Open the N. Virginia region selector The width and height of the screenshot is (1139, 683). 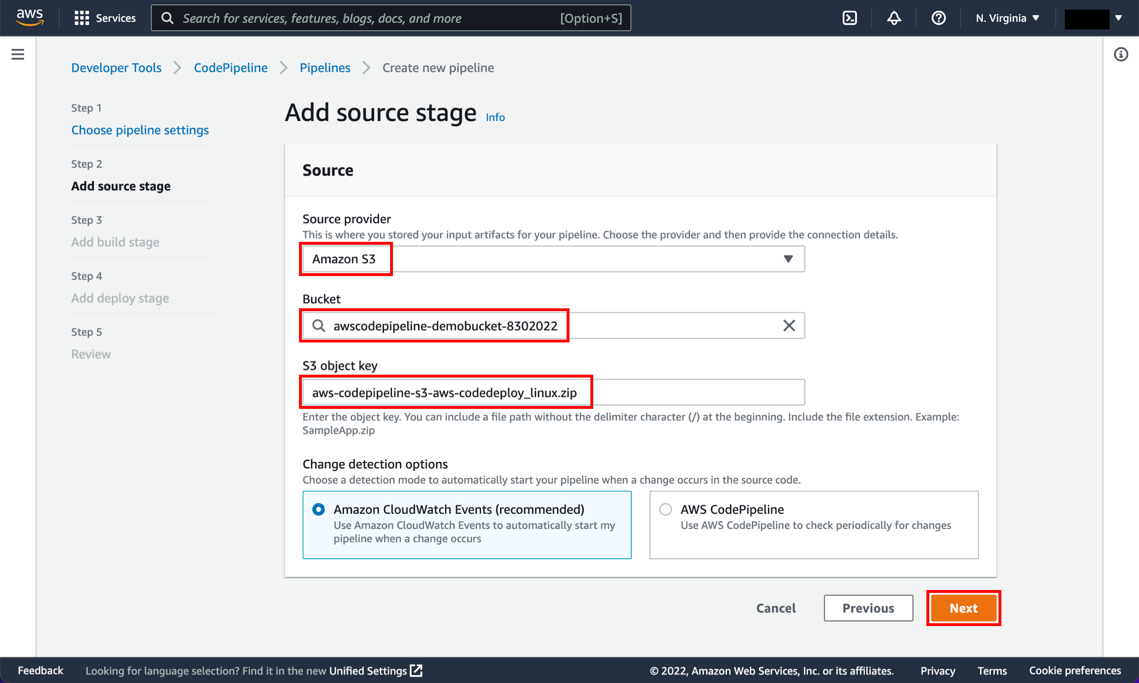[1008, 18]
